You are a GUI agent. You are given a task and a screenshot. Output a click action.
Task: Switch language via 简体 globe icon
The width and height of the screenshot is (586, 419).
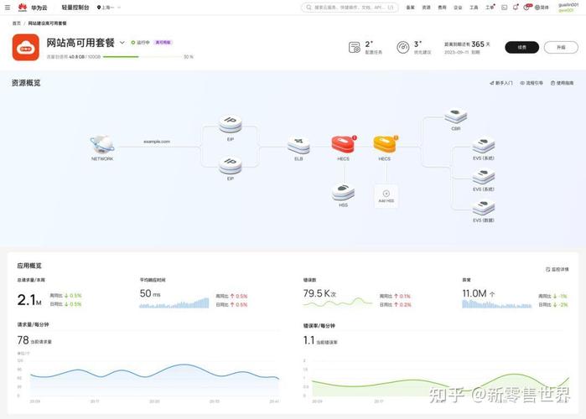pyautogui.click(x=542, y=7)
